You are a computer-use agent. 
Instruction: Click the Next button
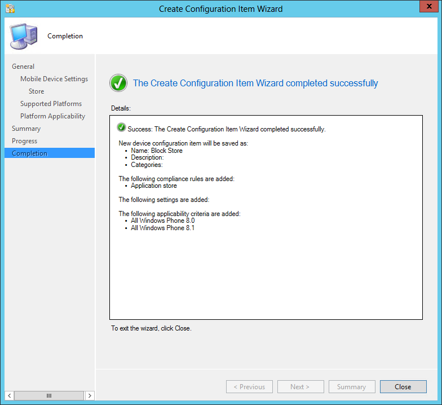tap(300, 387)
